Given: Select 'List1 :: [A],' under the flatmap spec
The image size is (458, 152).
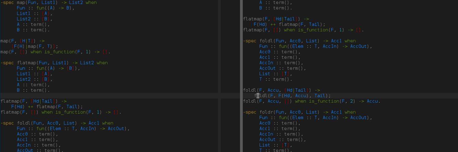Looking at the screenshot, I should coord(35,74).
